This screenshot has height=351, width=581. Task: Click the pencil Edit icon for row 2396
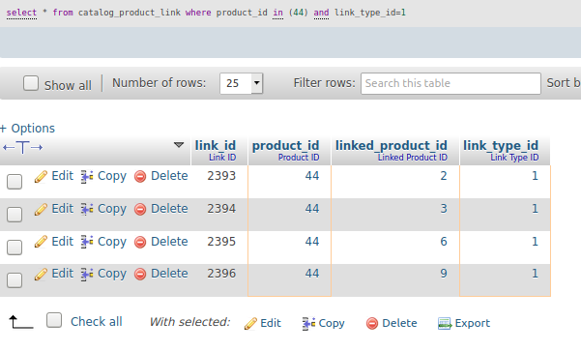(41, 275)
